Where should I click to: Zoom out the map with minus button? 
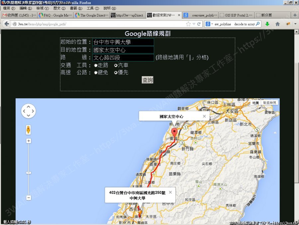click(29, 197)
